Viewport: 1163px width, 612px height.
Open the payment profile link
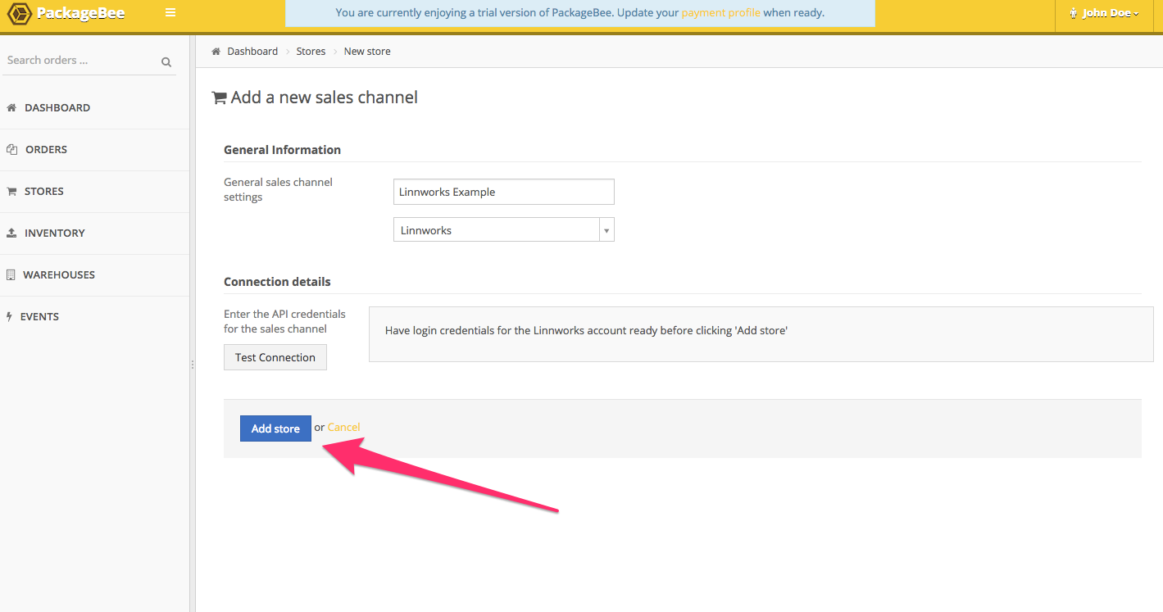[x=721, y=13]
